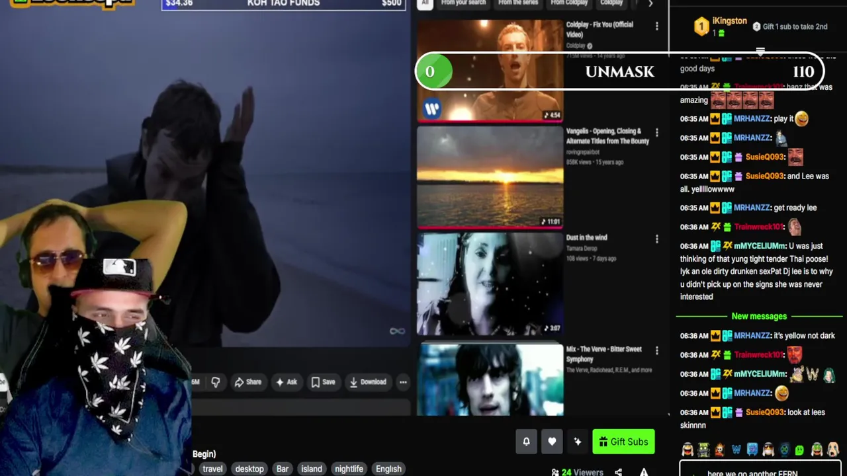
Task: Click the nightlife tag
Action: coord(349,469)
